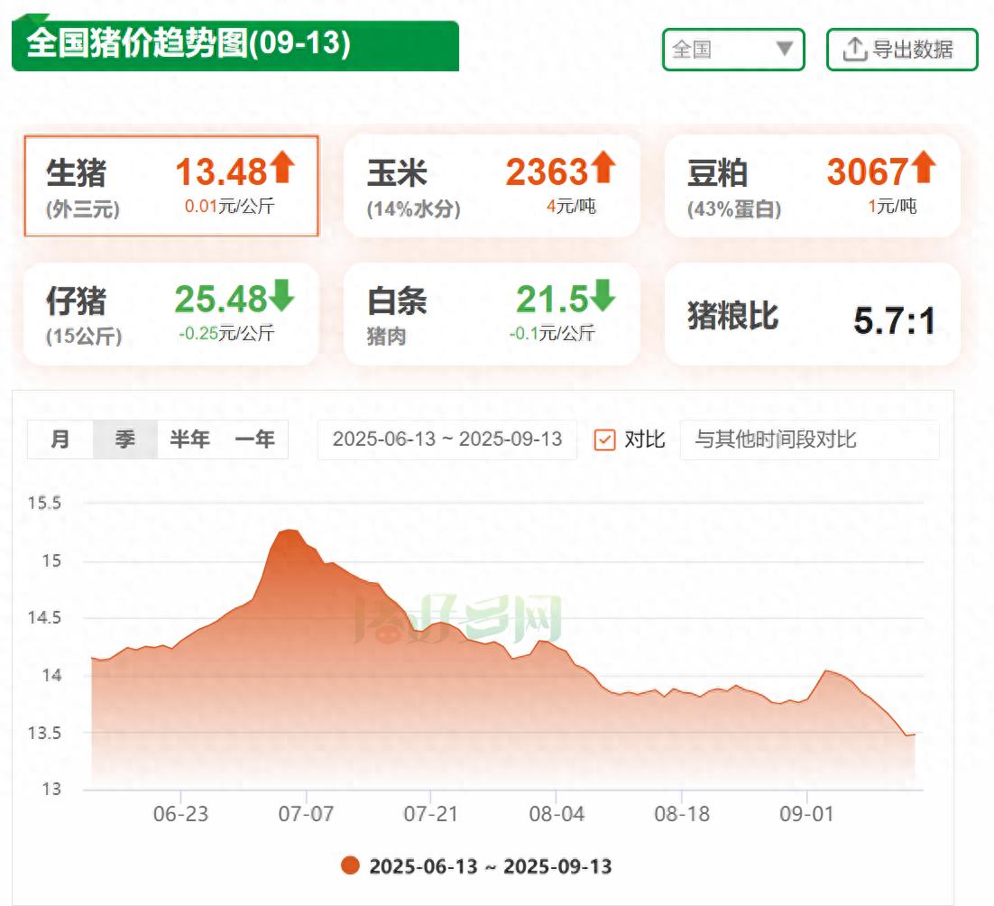Click the 07-21 x-axis label

coord(431,814)
